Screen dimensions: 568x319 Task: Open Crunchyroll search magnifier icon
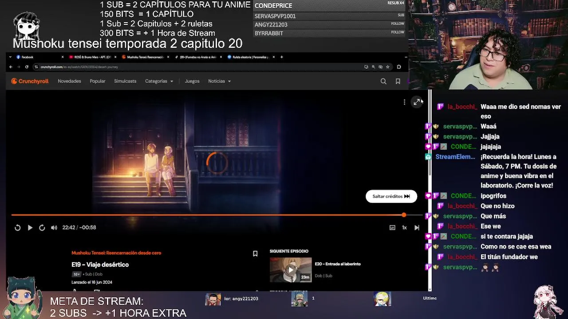tap(383, 81)
